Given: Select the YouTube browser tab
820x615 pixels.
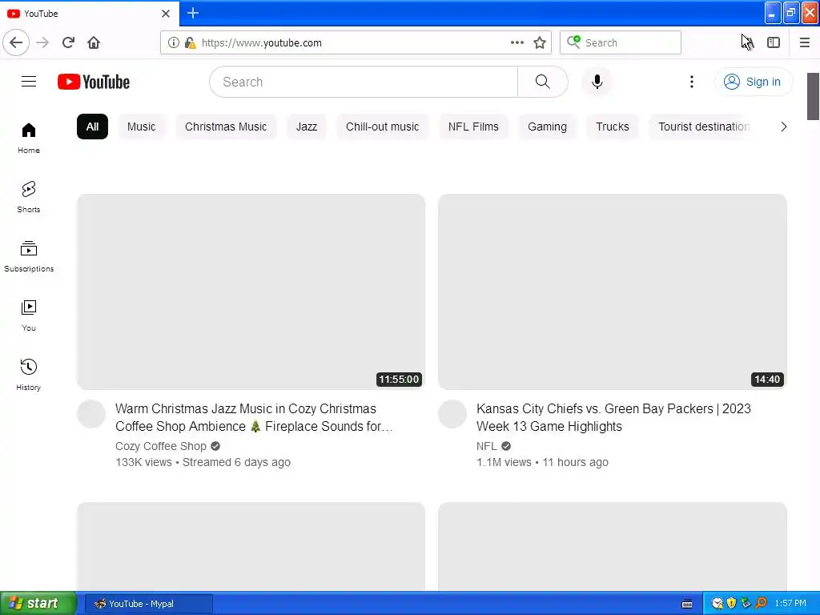Looking at the screenshot, I should pyautogui.click(x=90, y=14).
